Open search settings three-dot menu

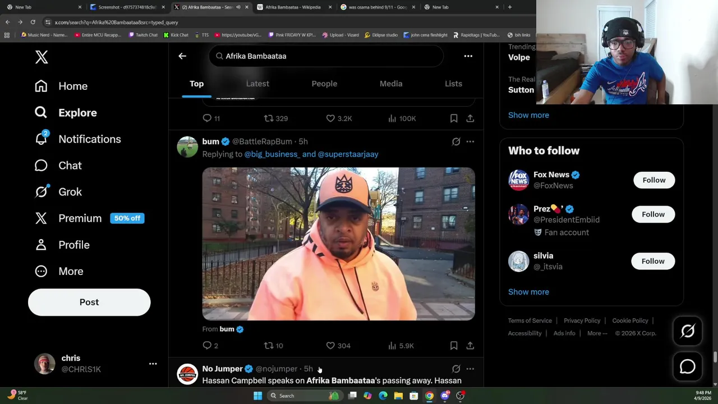click(468, 56)
